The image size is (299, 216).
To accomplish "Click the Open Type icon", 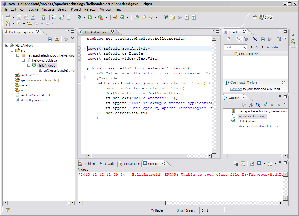I will 137,17.
